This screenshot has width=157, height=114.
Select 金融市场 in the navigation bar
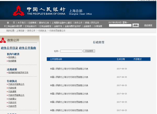tap(58, 26)
